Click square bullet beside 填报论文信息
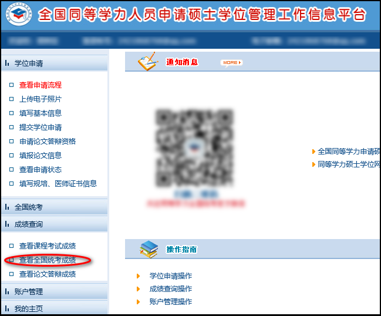The width and height of the screenshot is (381, 316). [11, 155]
